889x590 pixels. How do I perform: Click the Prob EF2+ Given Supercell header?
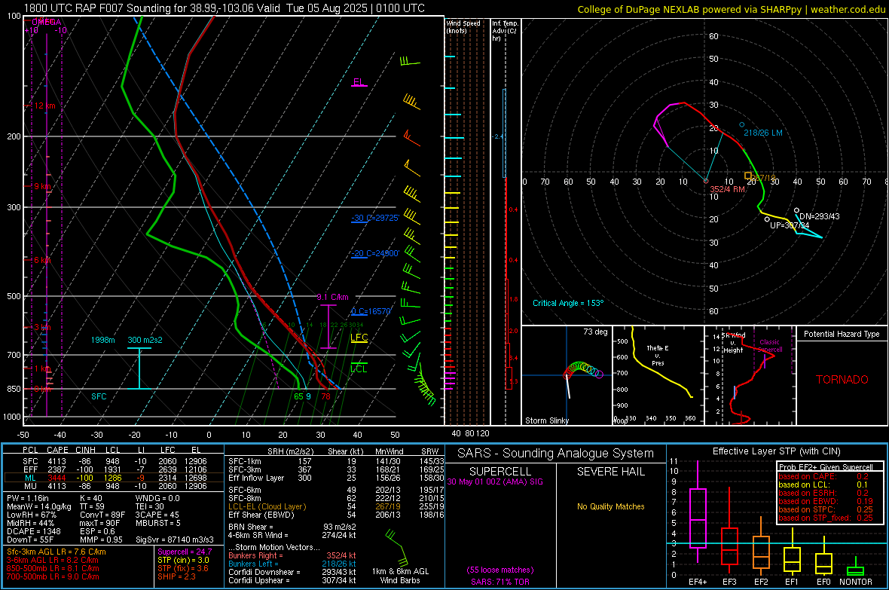click(x=826, y=467)
